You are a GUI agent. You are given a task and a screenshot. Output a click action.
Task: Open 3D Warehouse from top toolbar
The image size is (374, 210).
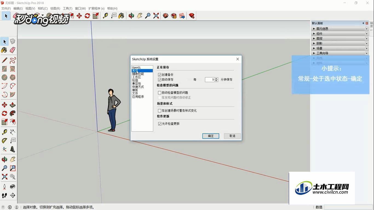coord(166,16)
